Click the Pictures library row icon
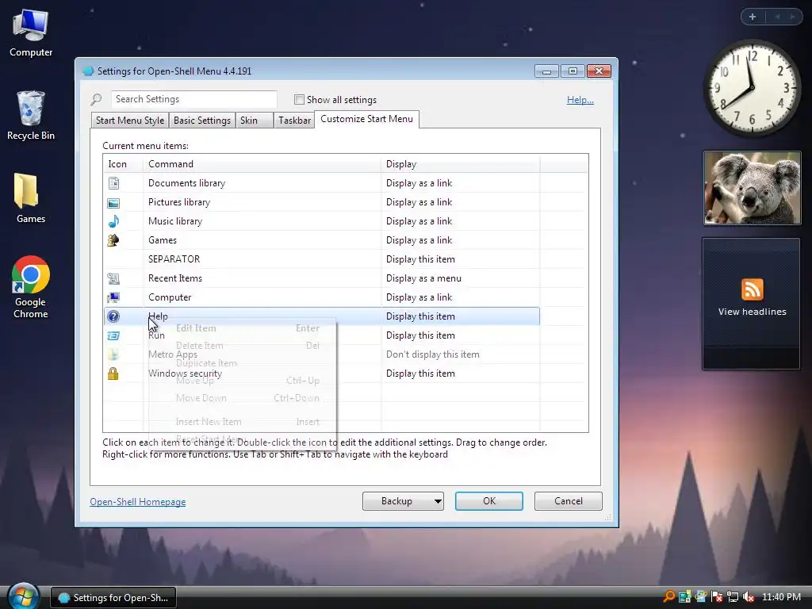The height and width of the screenshot is (609, 812). (113, 202)
